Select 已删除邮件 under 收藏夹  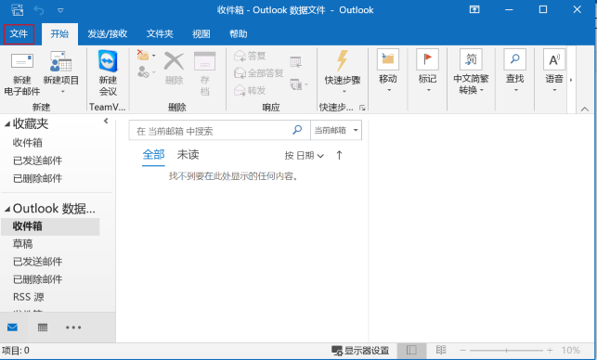click(x=37, y=178)
